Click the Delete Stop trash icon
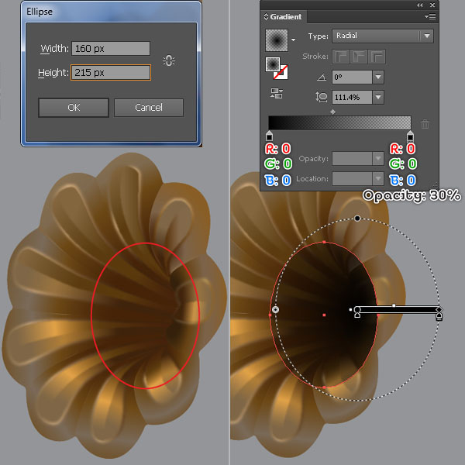 click(x=425, y=124)
